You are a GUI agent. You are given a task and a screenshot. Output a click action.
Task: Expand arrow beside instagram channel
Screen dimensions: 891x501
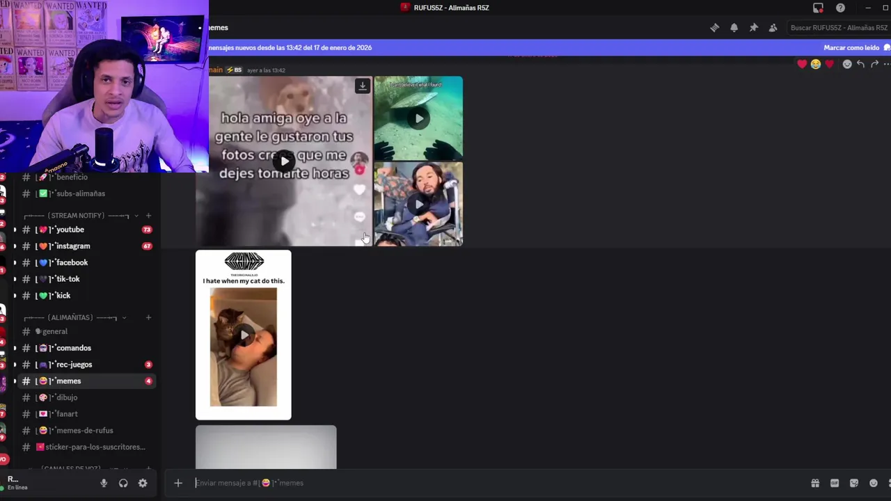[x=15, y=246]
